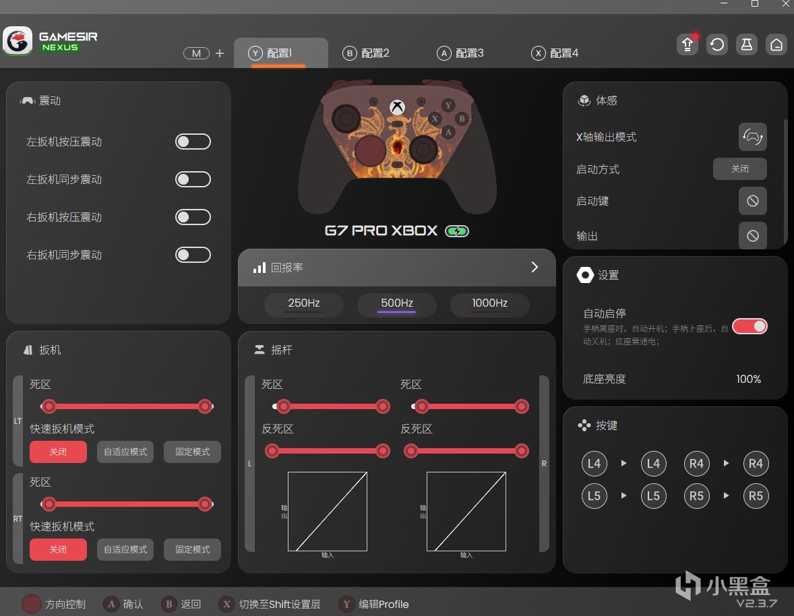Switch to 配置3 profile tab
Screen dimensions: 794x616
[x=460, y=53]
